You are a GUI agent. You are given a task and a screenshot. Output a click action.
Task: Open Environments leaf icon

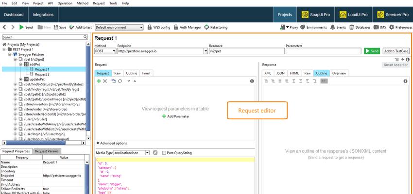click(x=303, y=27)
